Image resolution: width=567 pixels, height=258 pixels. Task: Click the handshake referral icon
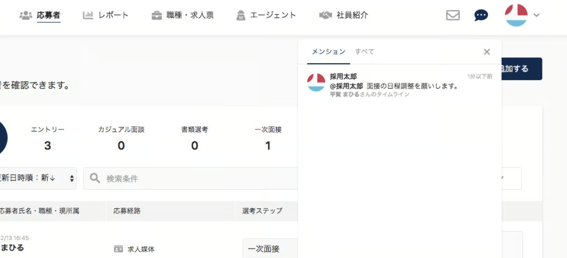pyautogui.click(x=325, y=15)
